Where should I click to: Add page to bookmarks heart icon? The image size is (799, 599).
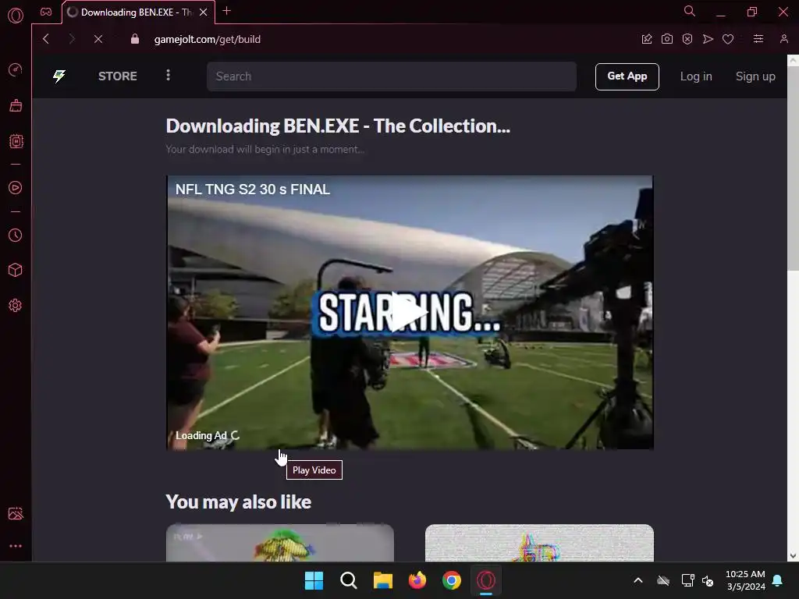[x=728, y=39]
